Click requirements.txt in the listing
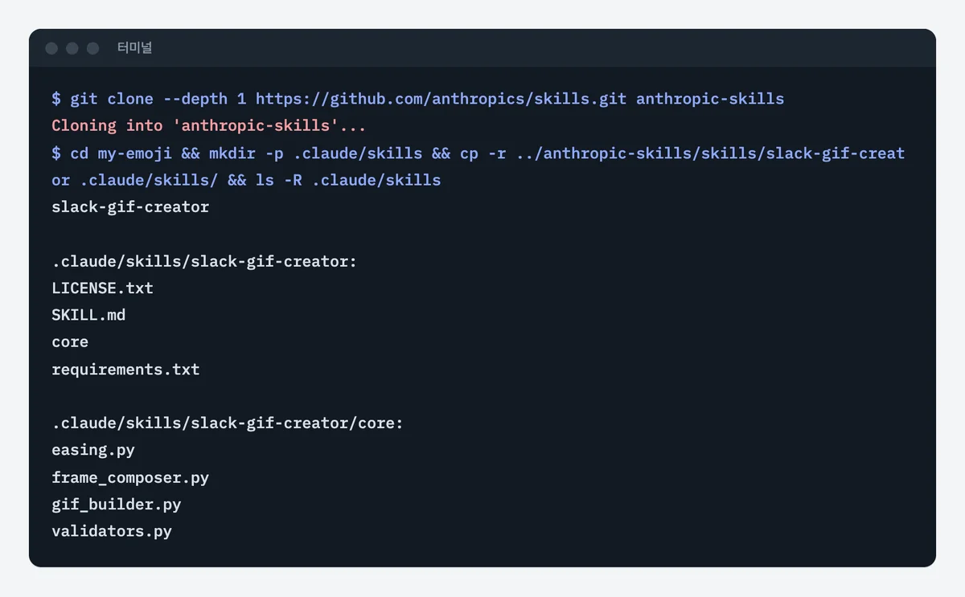This screenshot has width=965, height=597. [125, 369]
